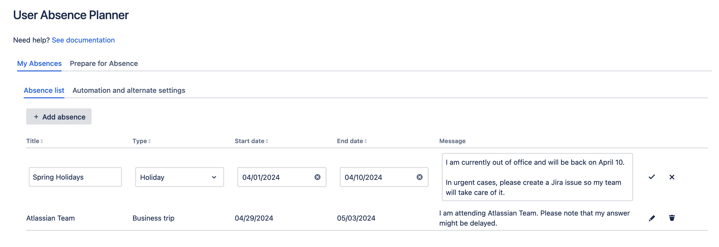Clear the start date 04/01/2024 field
The width and height of the screenshot is (719, 247).
coord(317,177)
